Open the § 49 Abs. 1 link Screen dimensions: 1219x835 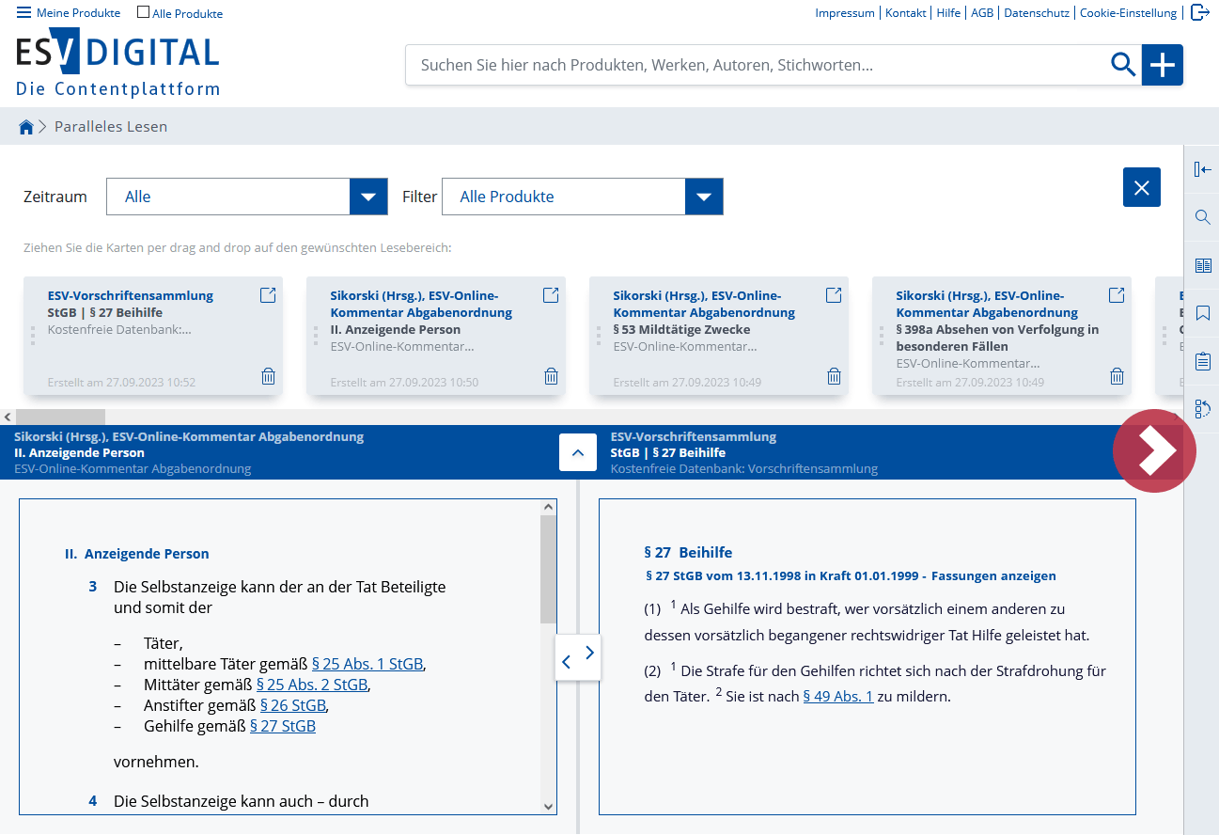[838, 697]
